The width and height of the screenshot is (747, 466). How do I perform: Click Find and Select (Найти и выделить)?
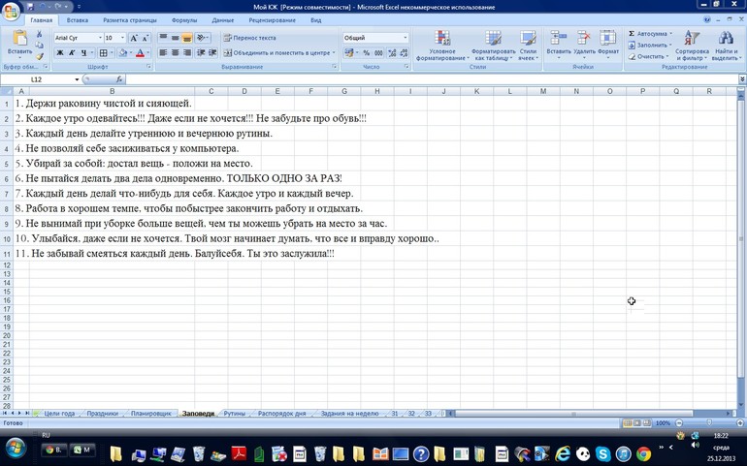click(x=726, y=45)
